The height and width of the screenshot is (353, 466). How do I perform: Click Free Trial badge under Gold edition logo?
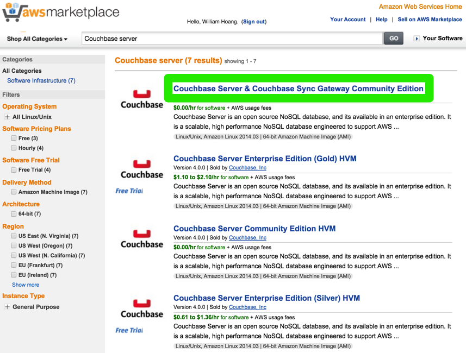(x=129, y=191)
